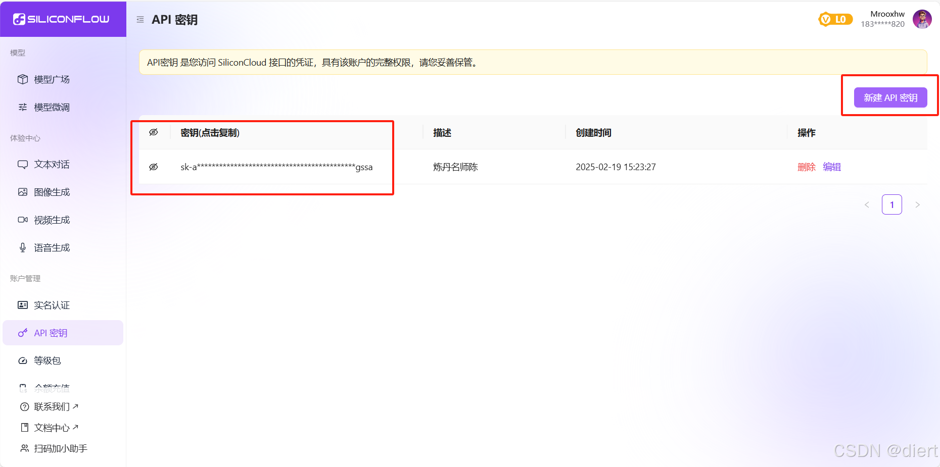Click the description 炼丹名师陈
940x467 pixels.
pyautogui.click(x=455, y=167)
